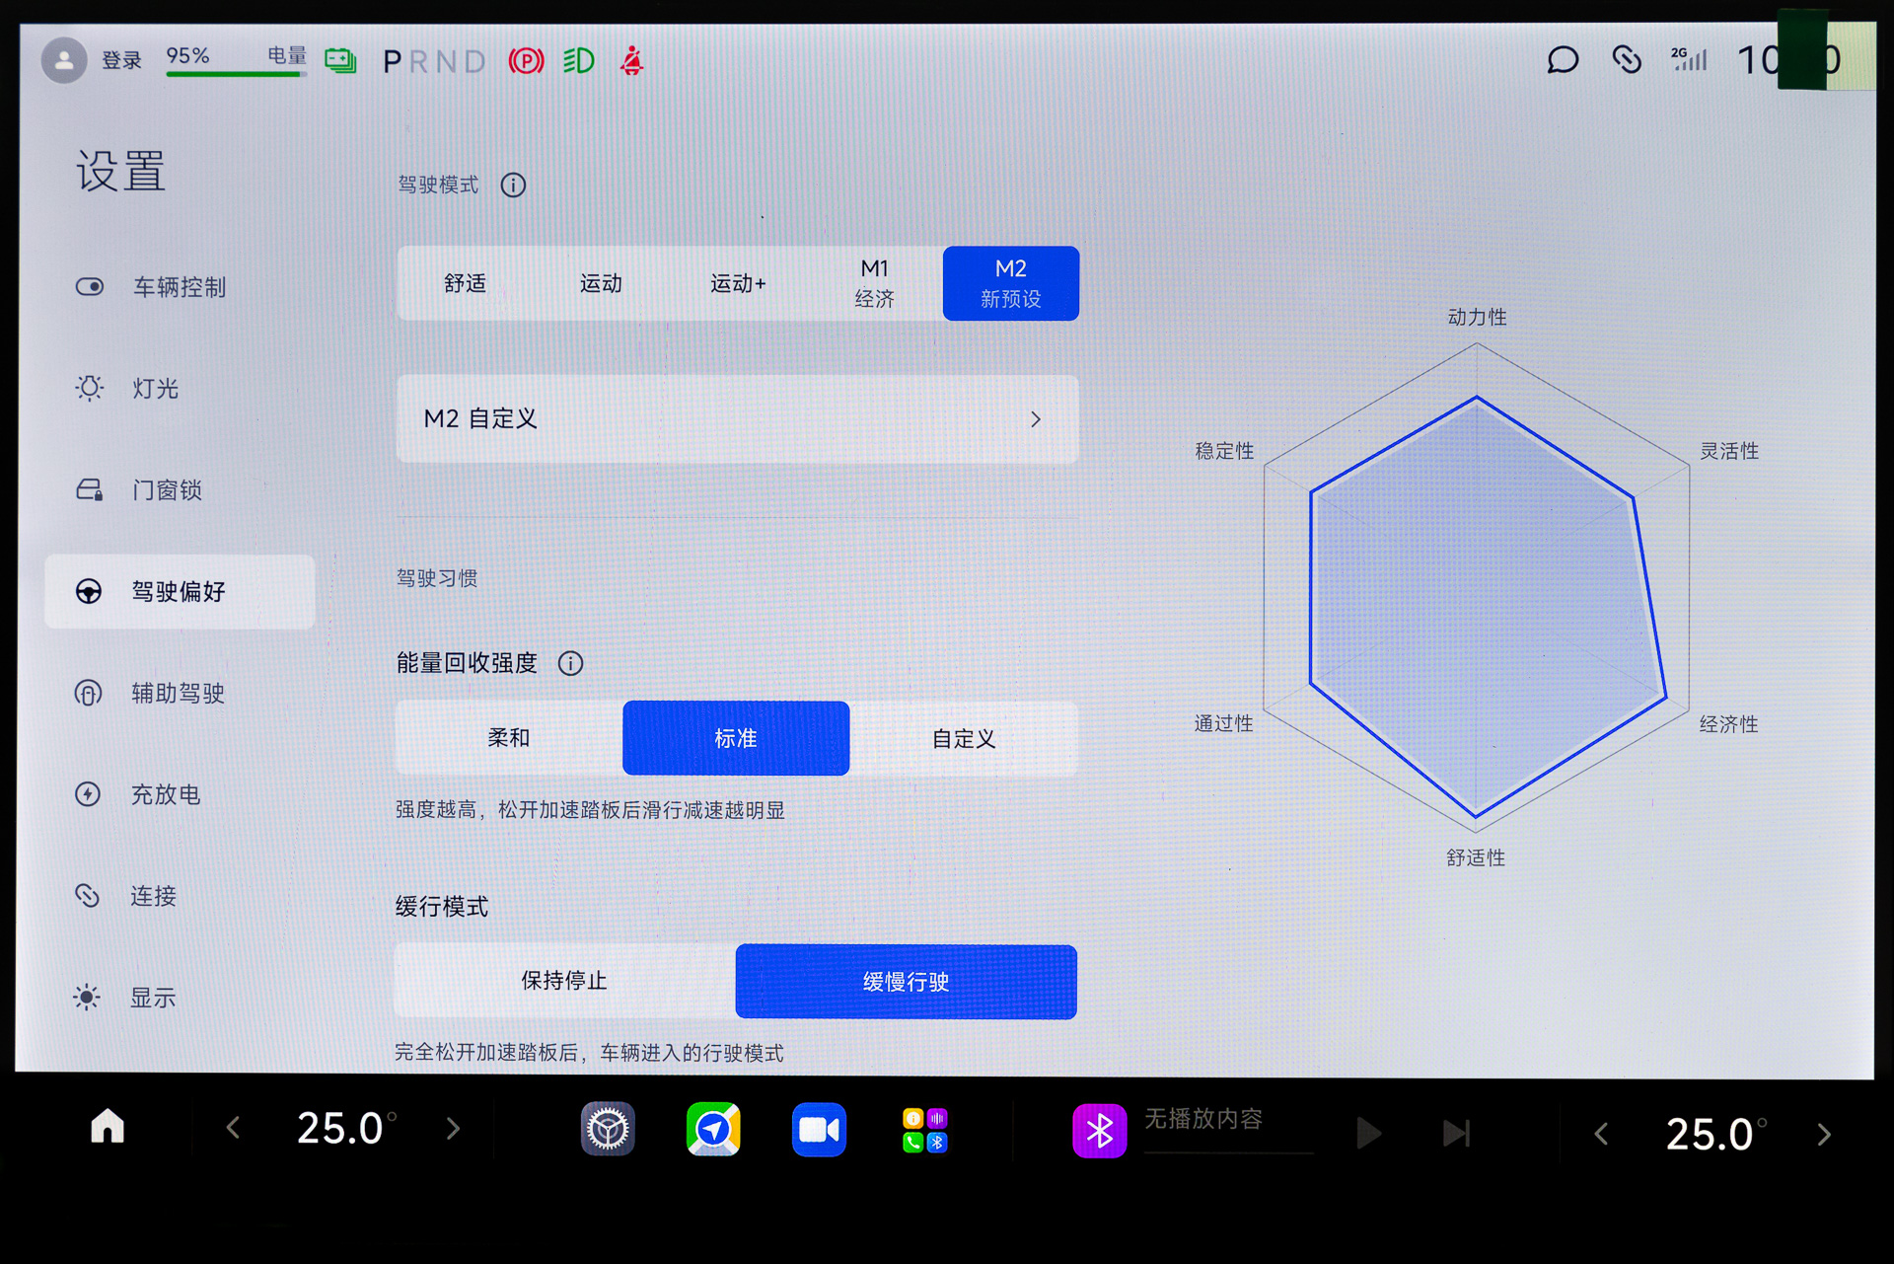
Task: Launch the navigation map app
Action: tap(713, 1129)
